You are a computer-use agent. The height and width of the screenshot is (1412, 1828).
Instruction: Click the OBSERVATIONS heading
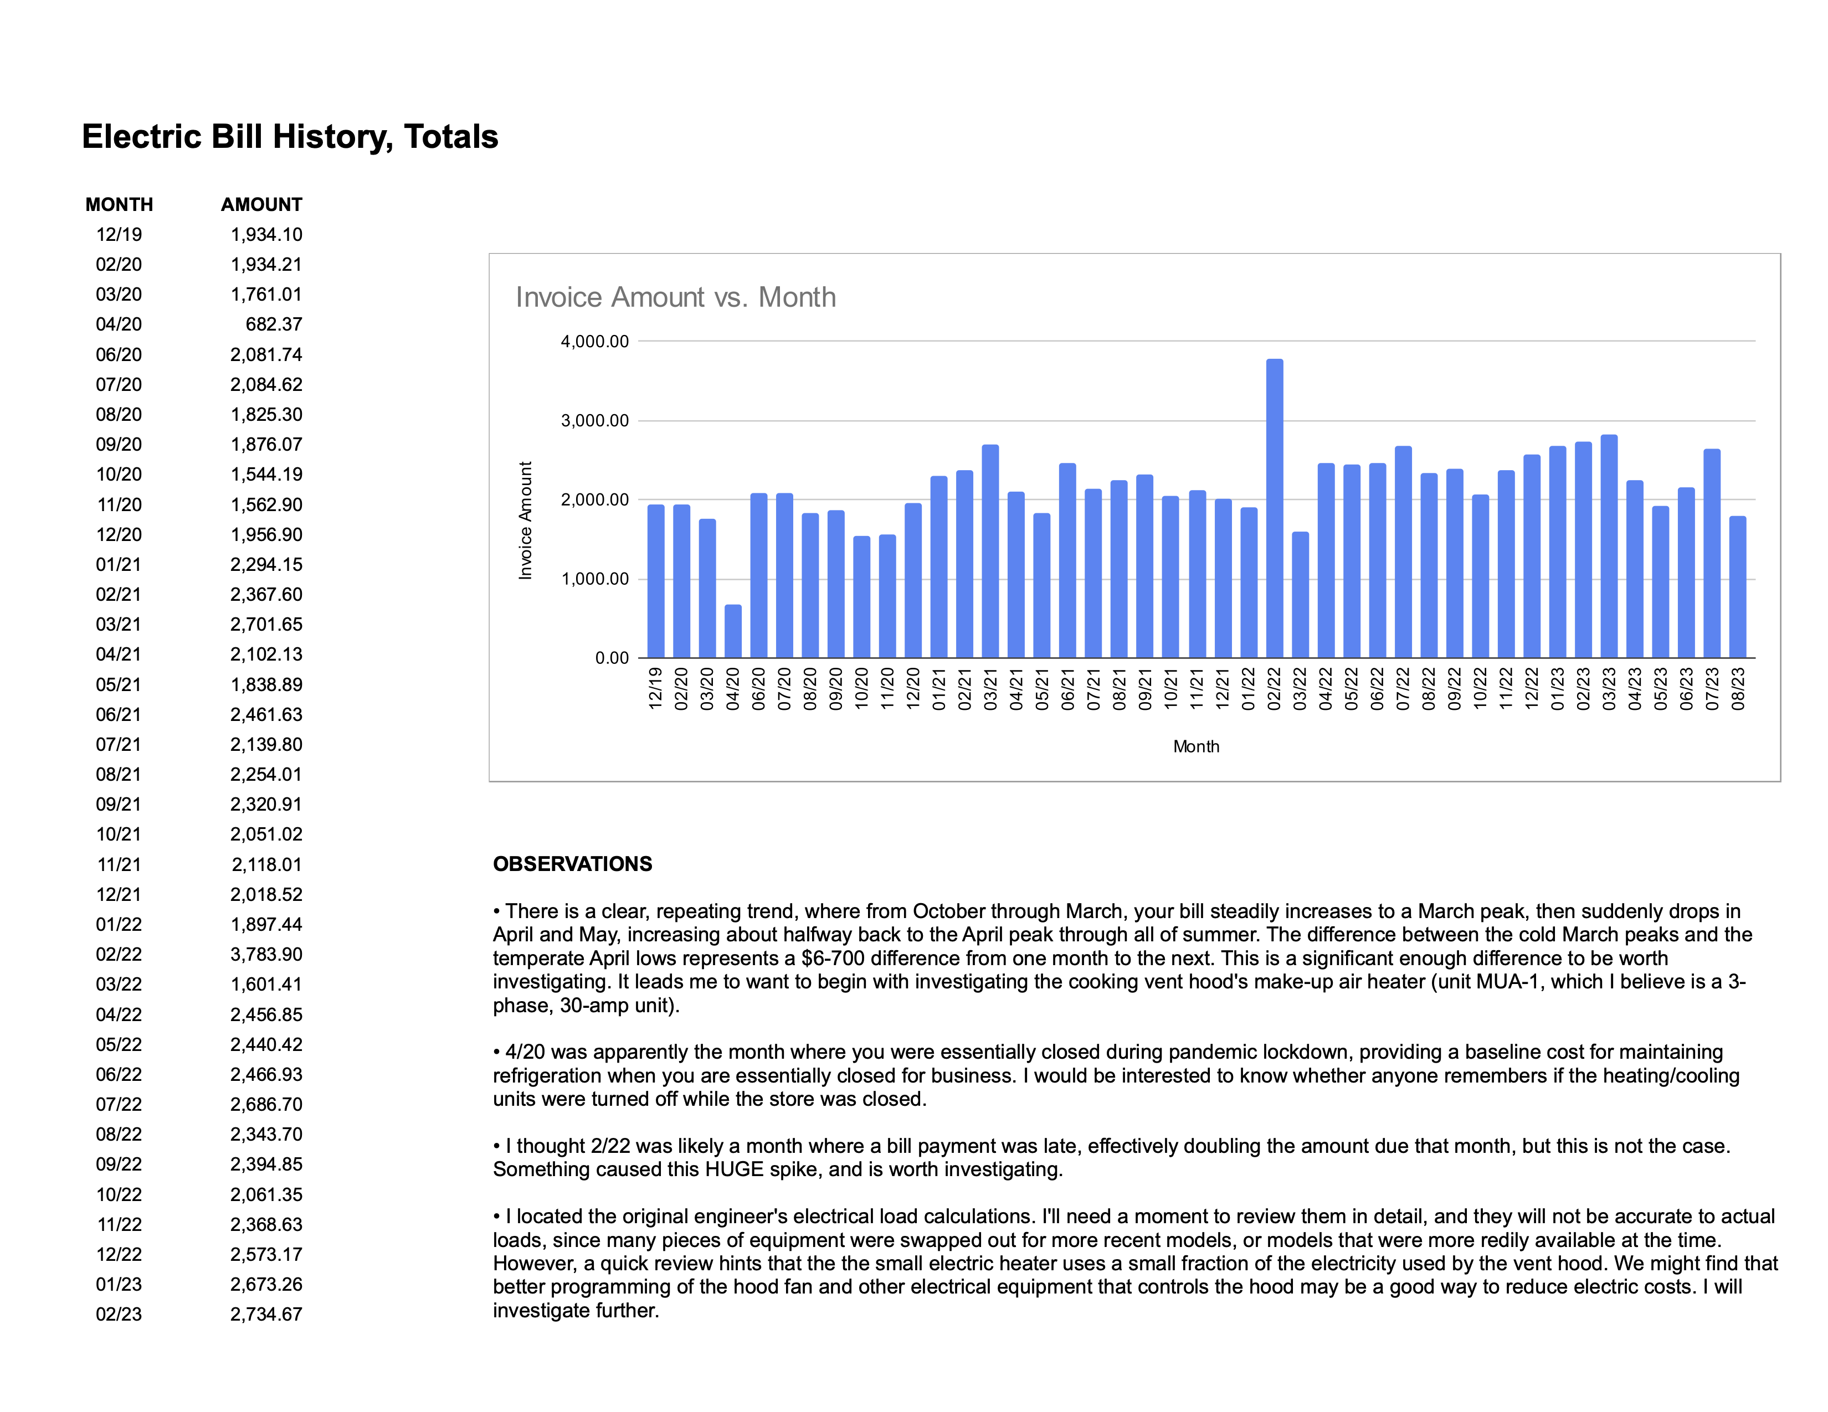[x=573, y=864]
